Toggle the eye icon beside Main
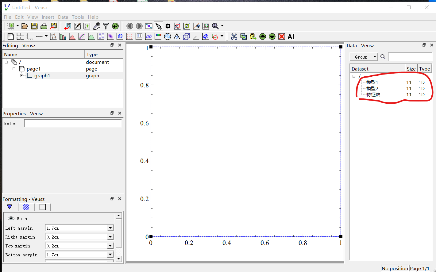Viewport: 436px width, 272px height. point(11,218)
